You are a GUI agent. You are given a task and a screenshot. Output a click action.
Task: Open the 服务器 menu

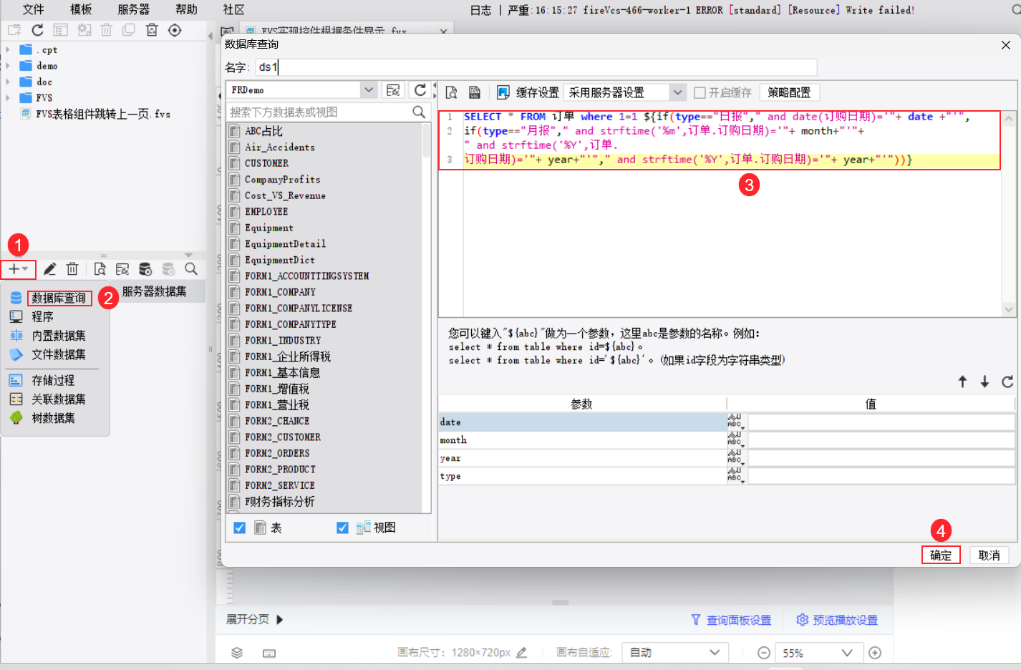pos(134,9)
